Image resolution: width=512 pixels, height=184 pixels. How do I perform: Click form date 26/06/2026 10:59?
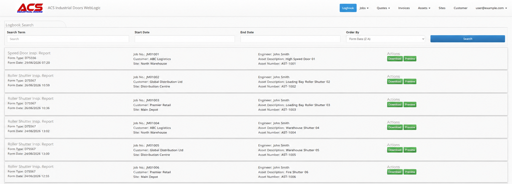tap(37, 85)
